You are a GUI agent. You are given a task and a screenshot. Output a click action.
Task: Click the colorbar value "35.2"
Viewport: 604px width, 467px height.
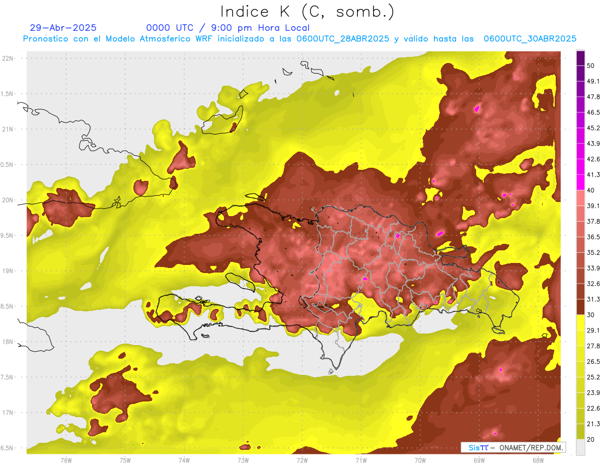pos(593,252)
